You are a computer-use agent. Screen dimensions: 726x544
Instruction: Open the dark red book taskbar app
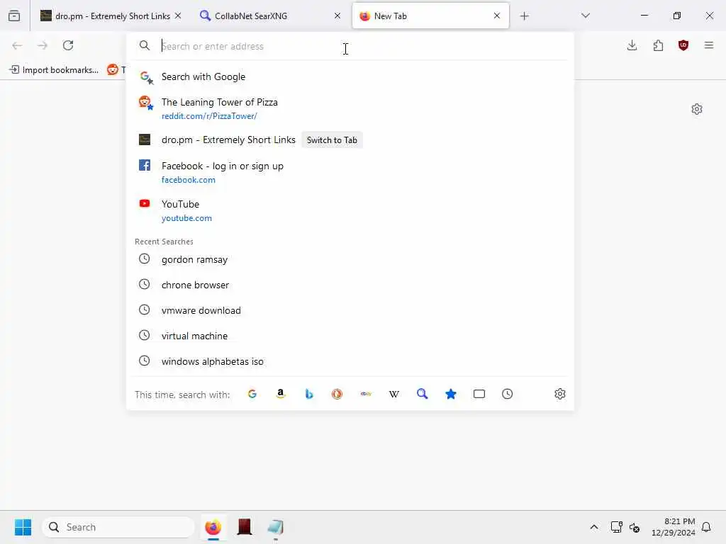[244, 527]
